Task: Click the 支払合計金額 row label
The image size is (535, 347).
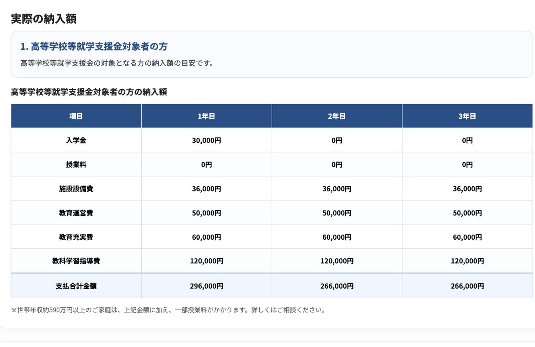Action: click(76, 286)
